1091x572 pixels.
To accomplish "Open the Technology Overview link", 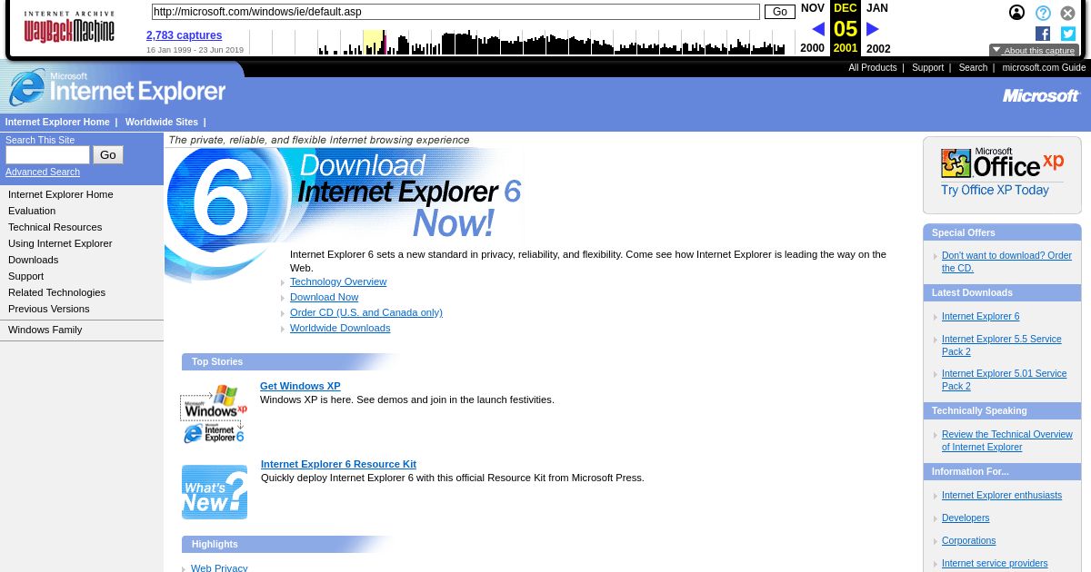I will (x=338, y=281).
